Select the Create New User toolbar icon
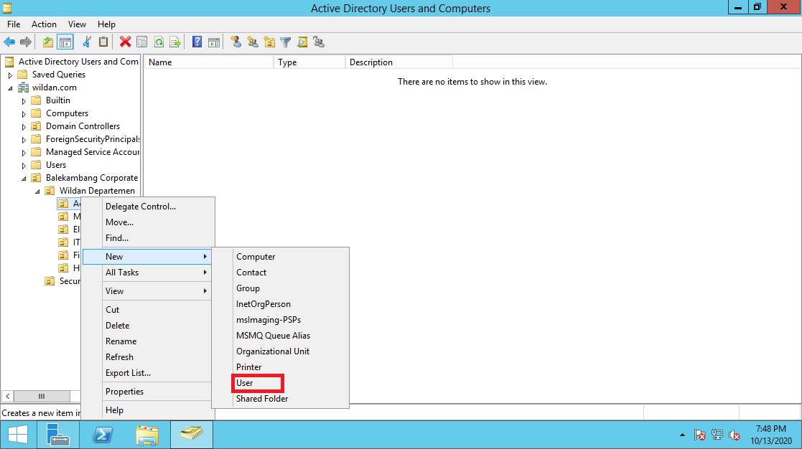802x449 pixels. (x=236, y=42)
